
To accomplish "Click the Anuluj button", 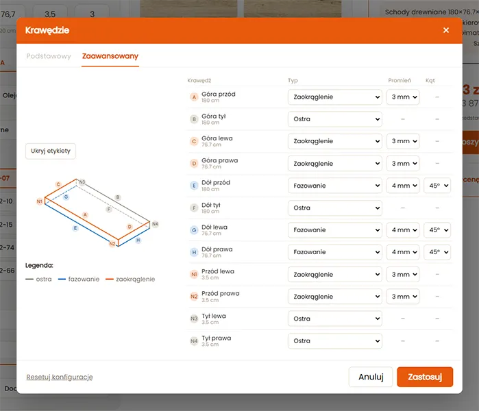I will 371,377.
